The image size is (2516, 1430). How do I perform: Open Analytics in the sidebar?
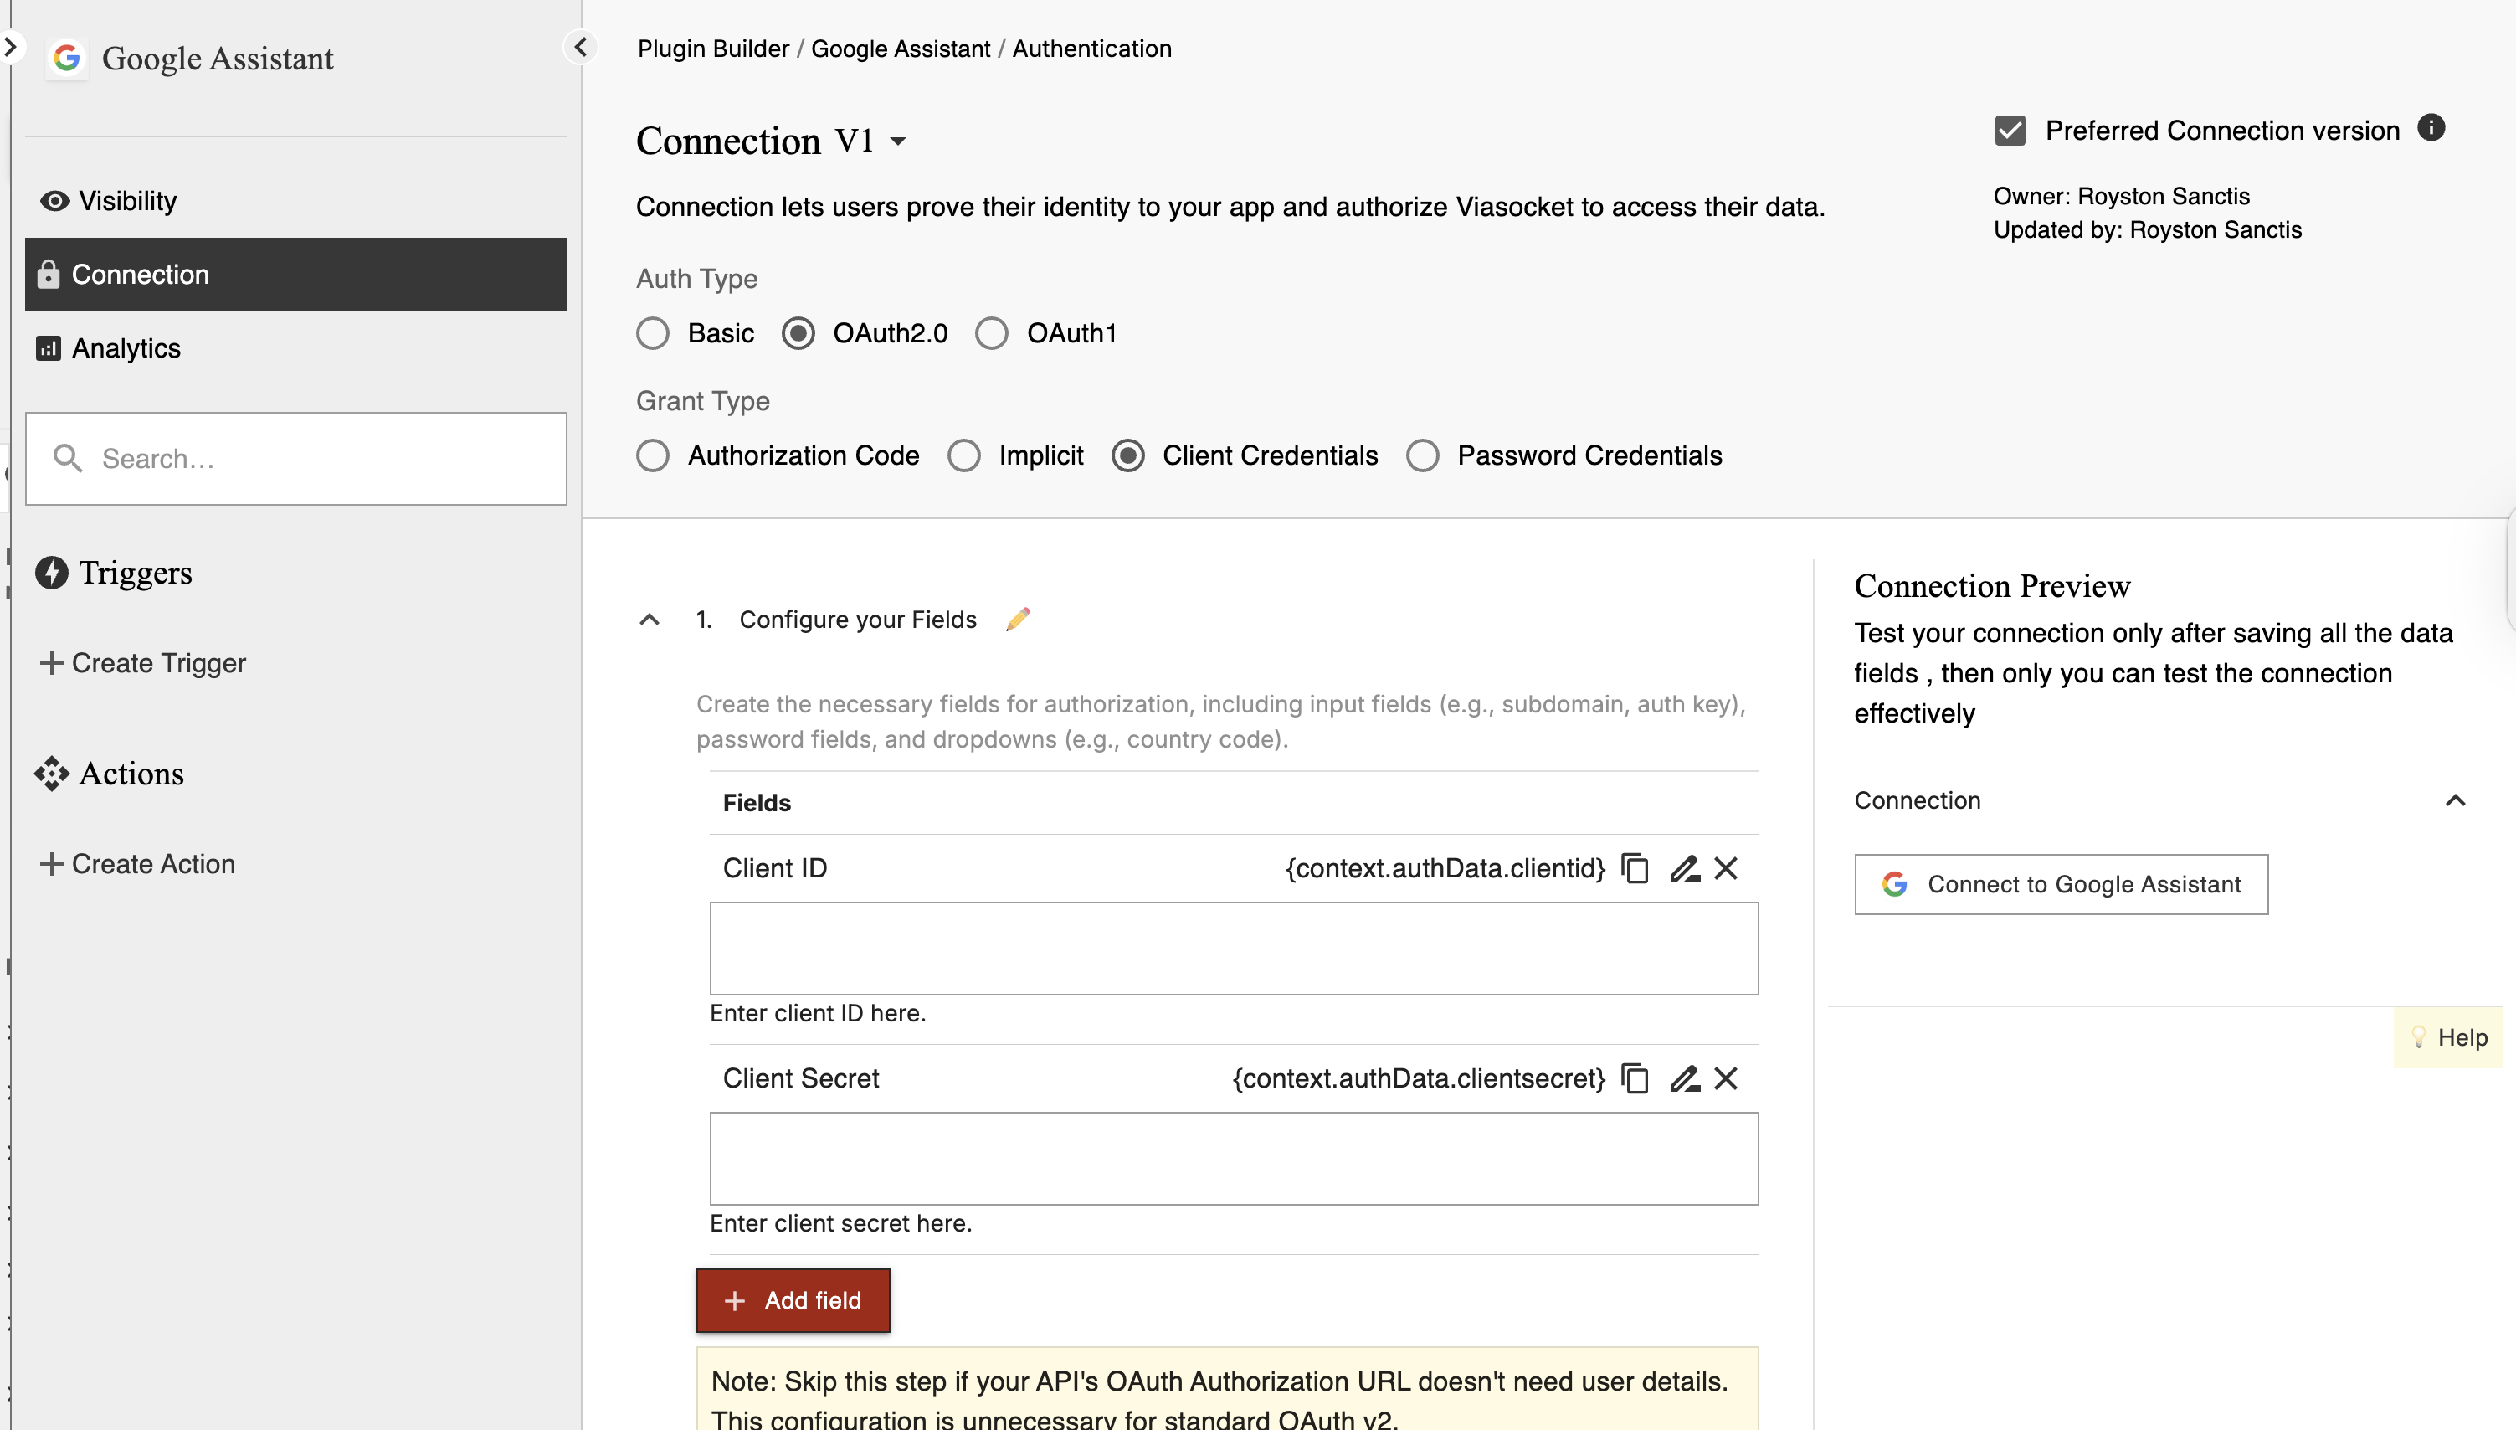pyautogui.click(x=295, y=348)
